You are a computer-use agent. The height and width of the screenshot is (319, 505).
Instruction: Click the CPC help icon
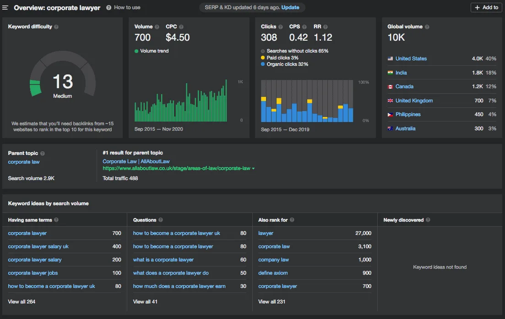tap(181, 27)
